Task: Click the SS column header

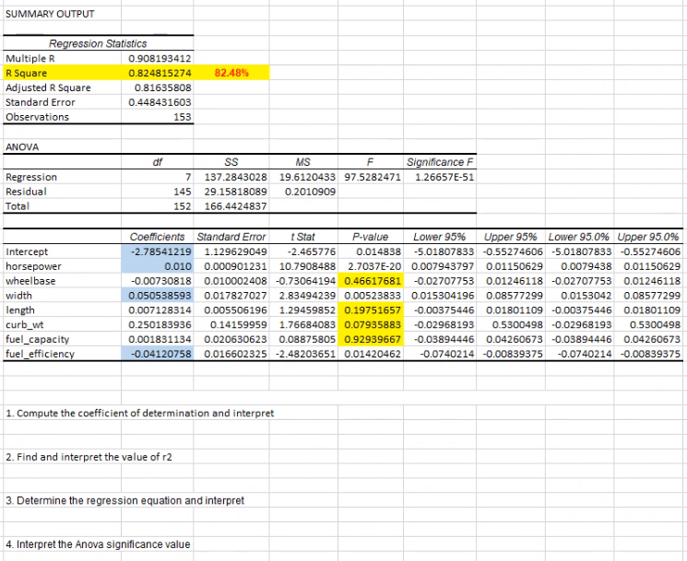Action: [231, 162]
